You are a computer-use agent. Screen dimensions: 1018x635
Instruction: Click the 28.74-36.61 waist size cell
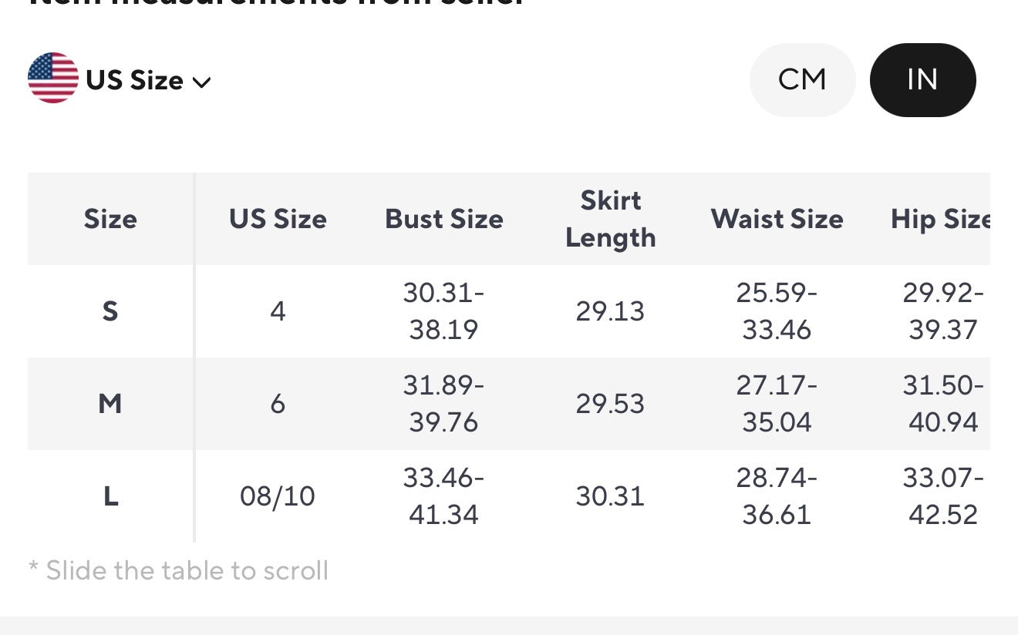click(x=777, y=496)
